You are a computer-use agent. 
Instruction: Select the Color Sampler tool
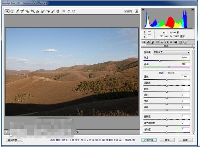point(22,11)
